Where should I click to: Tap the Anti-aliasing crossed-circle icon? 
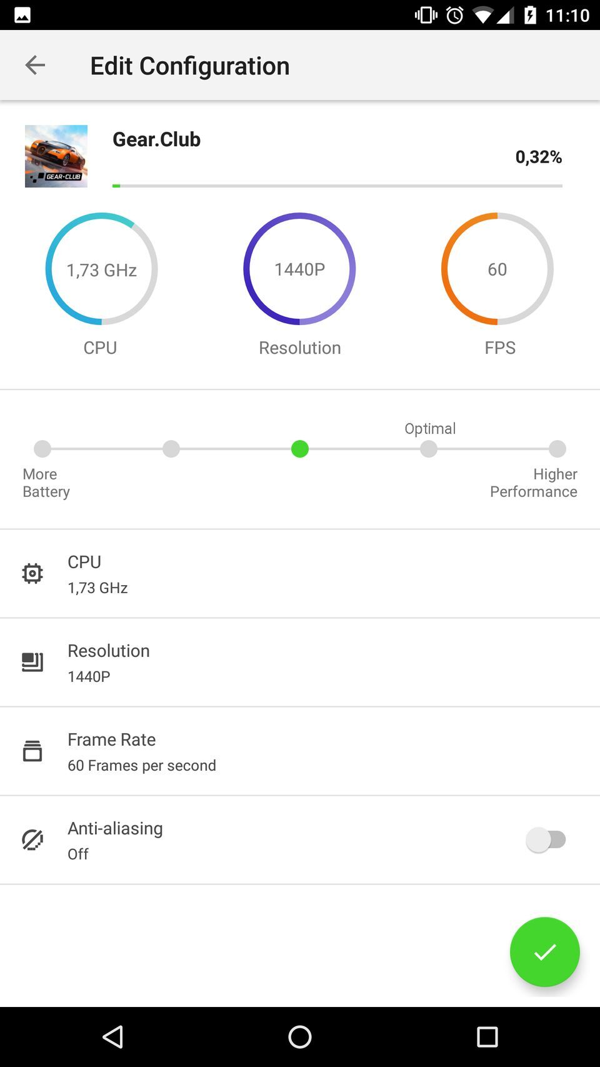pos(32,839)
